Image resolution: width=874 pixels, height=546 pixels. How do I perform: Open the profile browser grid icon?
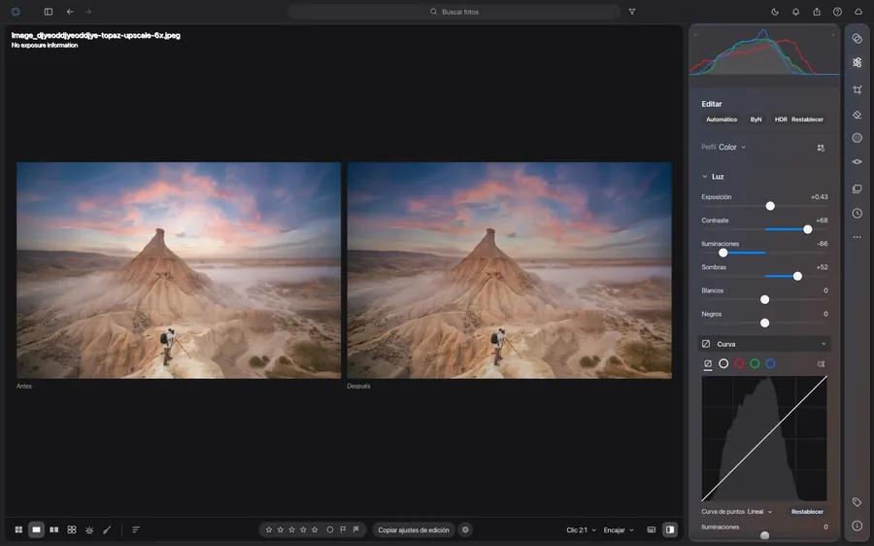pyautogui.click(x=821, y=148)
